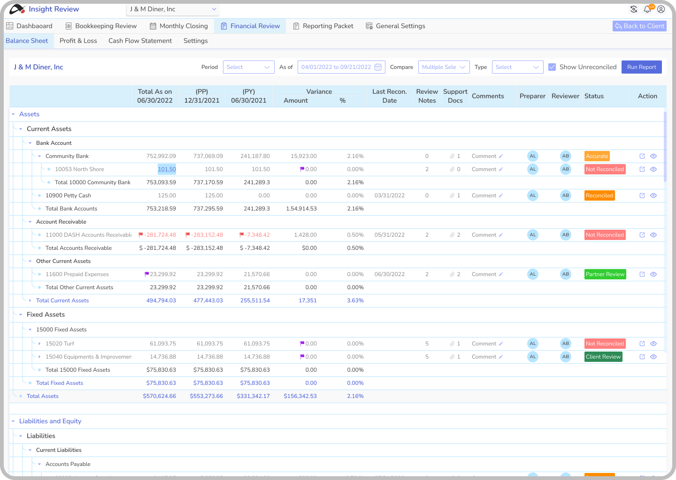The image size is (676, 480).
Task: Click the sync refresh icon in header
Action: pos(634,9)
